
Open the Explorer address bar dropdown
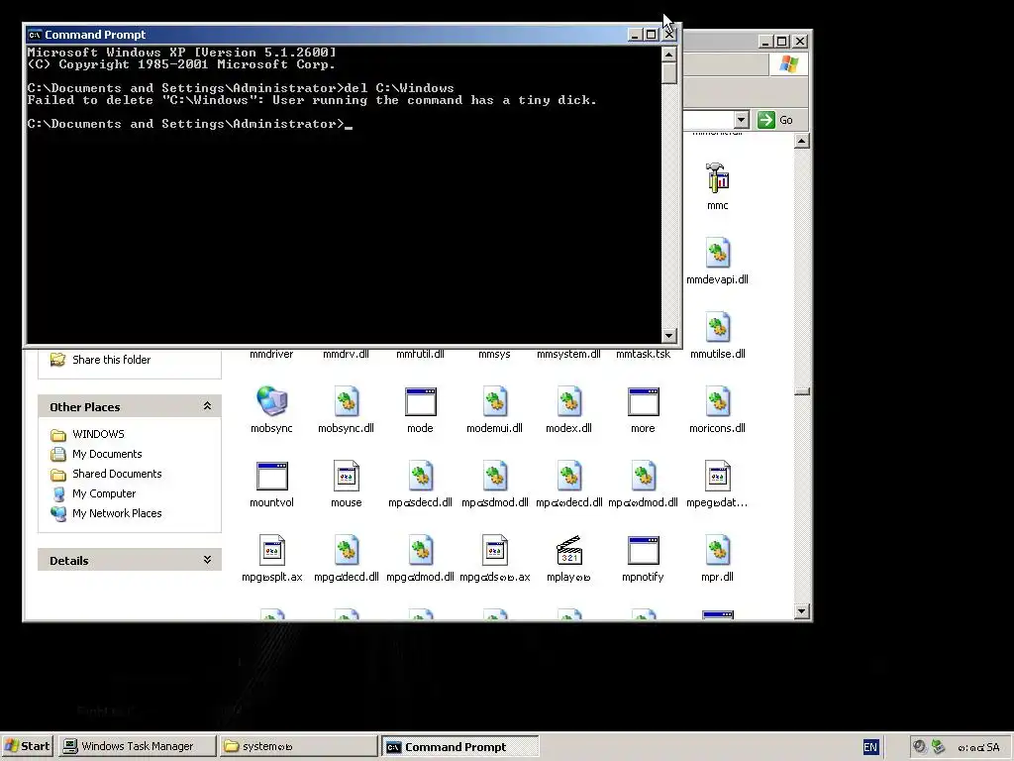tap(741, 120)
